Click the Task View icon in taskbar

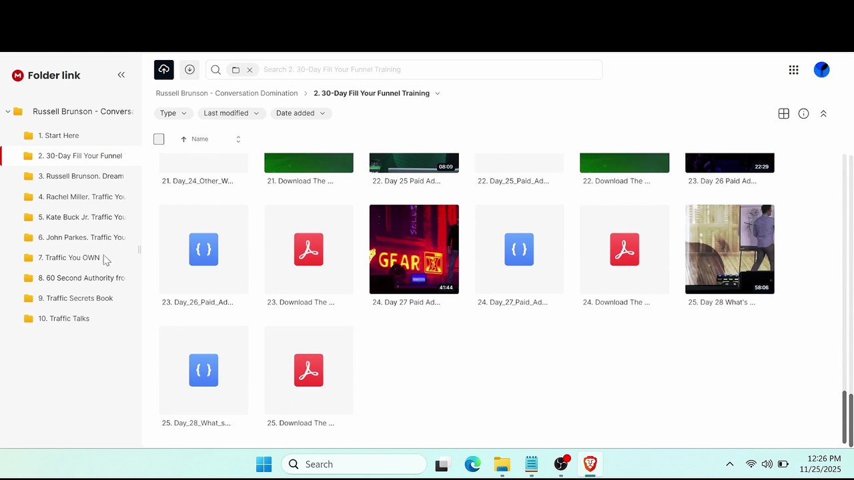click(441, 465)
